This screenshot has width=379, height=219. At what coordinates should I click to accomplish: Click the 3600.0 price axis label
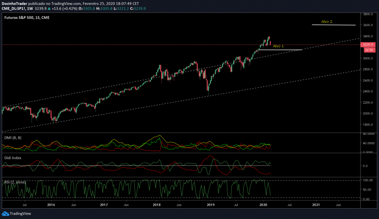click(x=368, y=25)
